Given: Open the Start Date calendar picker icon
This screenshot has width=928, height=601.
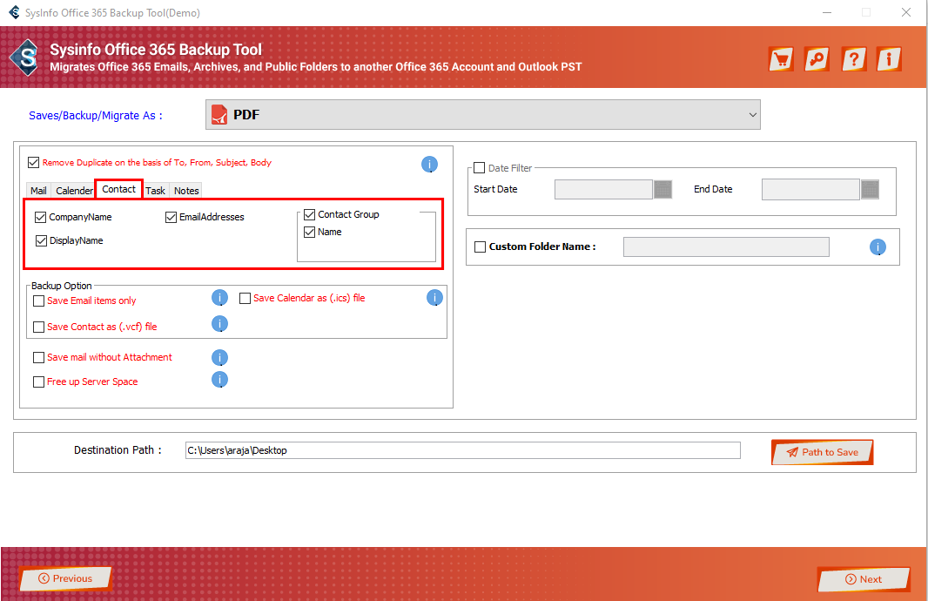Looking at the screenshot, I should pyautogui.click(x=662, y=190).
